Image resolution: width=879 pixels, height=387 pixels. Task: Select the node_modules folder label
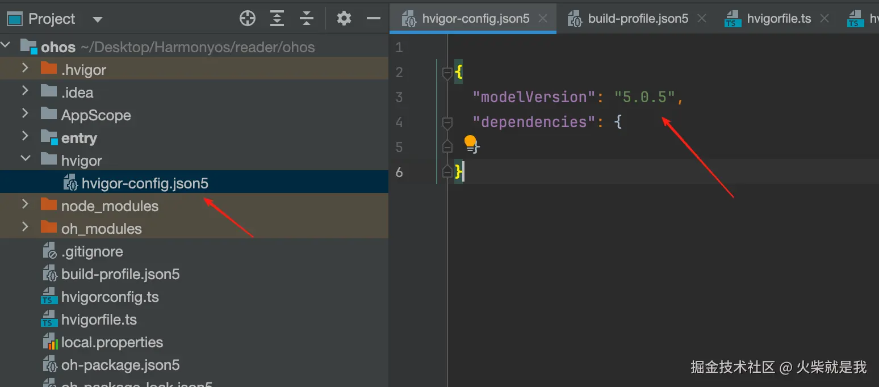click(x=110, y=206)
